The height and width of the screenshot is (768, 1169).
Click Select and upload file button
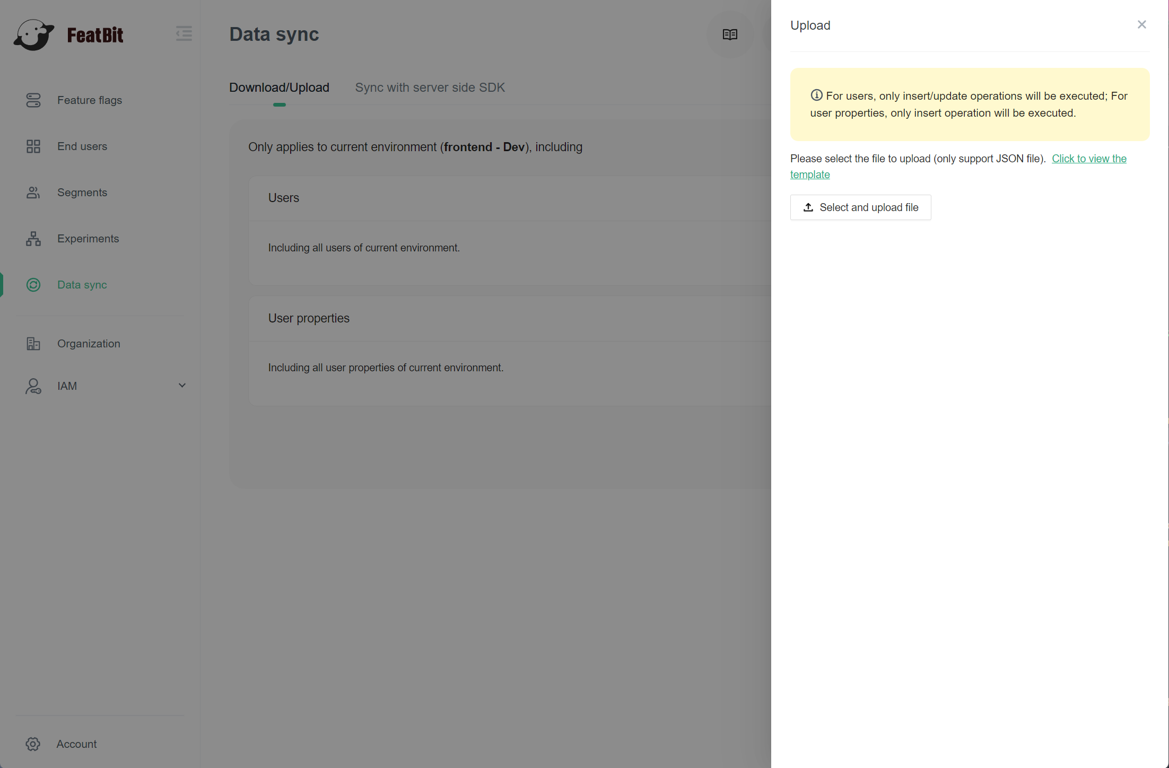(860, 207)
